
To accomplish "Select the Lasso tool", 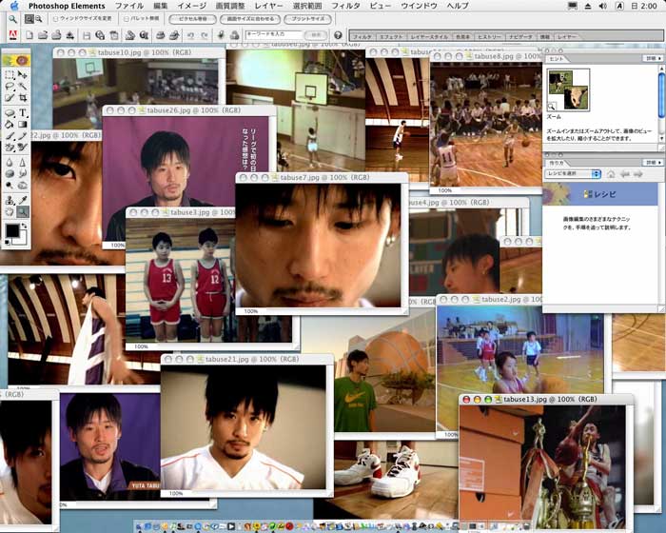I will tap(10, 87).
